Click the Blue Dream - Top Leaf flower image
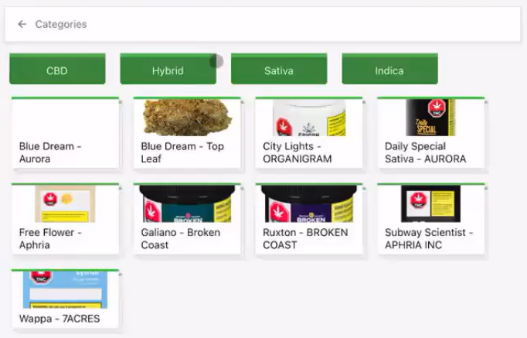Image resolution: width=527 pixels, height=338 pixels. click(188, 117)
